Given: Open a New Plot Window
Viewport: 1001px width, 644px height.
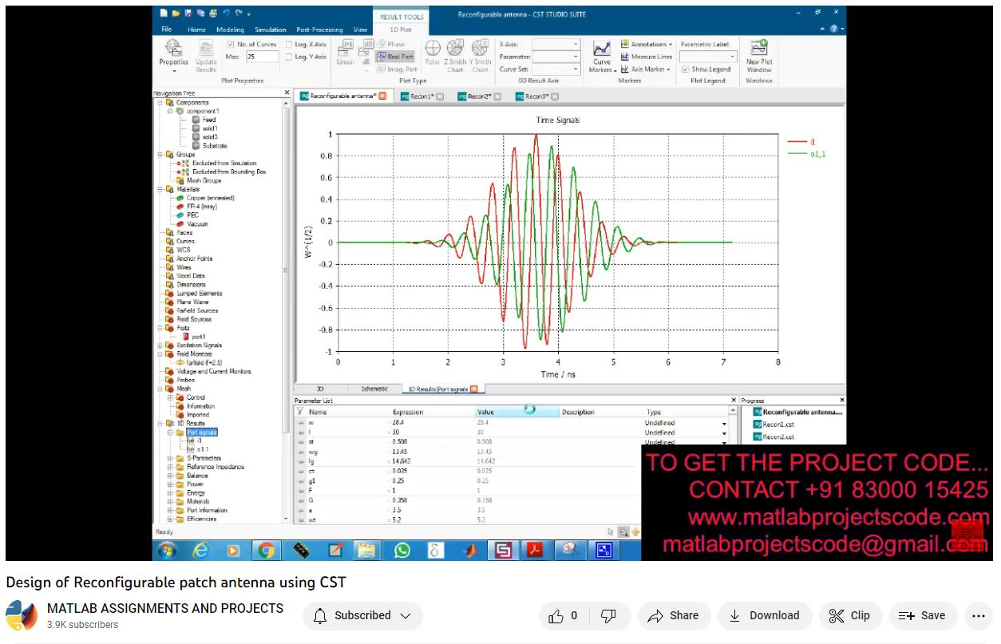Looking at the screenshot, I should pos(758,55).
